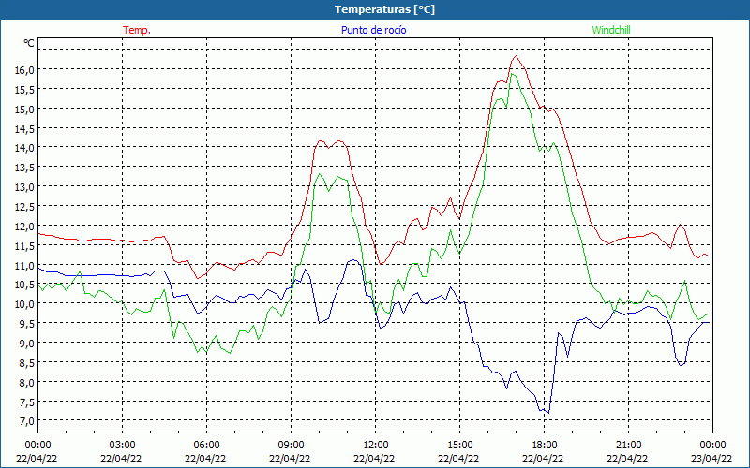
Task: Select the red 'Temp.' legend label
Action: tap(137, 30)
